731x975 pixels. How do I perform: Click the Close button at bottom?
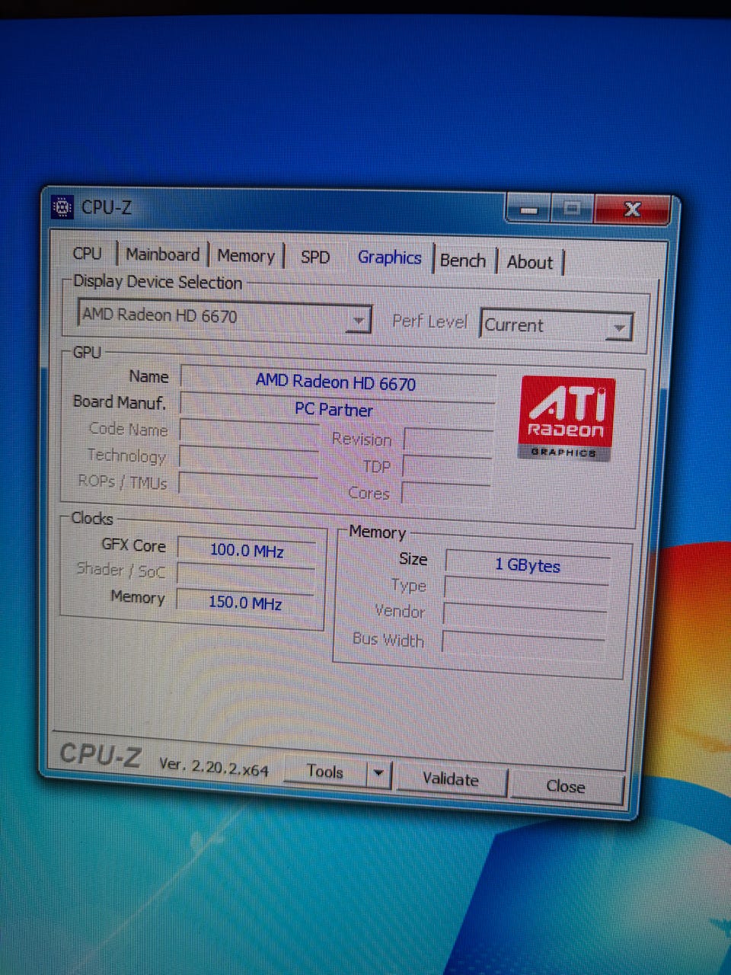(566, 786)
